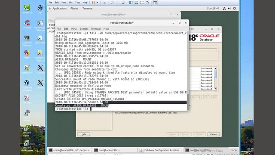Image resolution: width=275 pixels, height=155 pixels.
Task: Launch Firefox from the desktop
Action: pos(27,54)
